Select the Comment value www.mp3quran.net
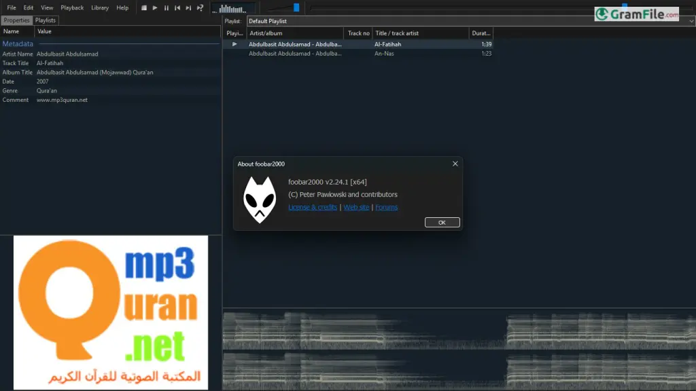This screenshot has width=696, height=391. click(62, 100)
